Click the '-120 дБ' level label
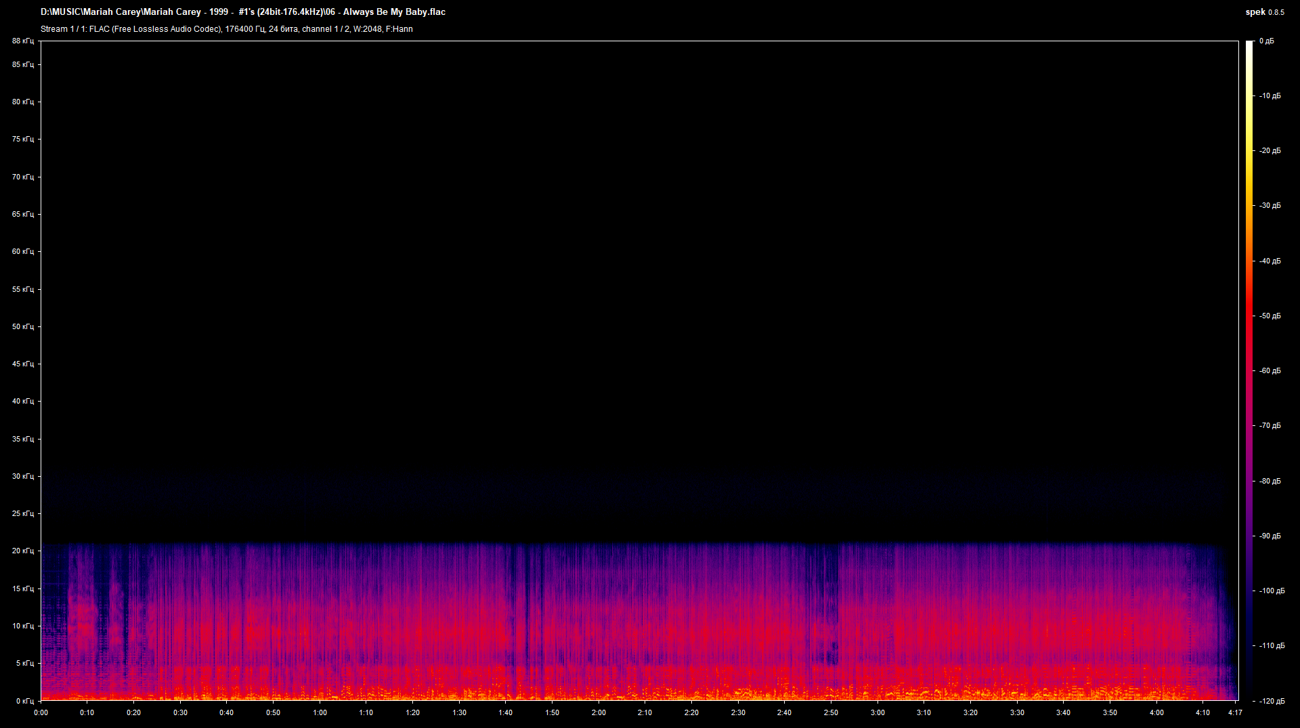This screenshot has height=728, width=1300. click(x=1272, y=702)
